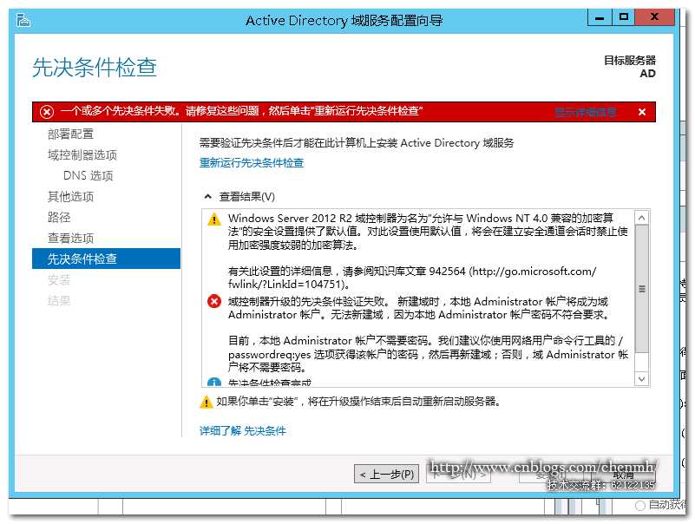Select the DNS 选项 step
This screenshot has width=695, height=524.
tap(89, 175)
